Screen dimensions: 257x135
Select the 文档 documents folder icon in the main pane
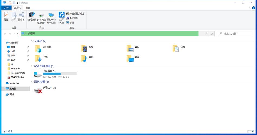[x=176, y=49]
